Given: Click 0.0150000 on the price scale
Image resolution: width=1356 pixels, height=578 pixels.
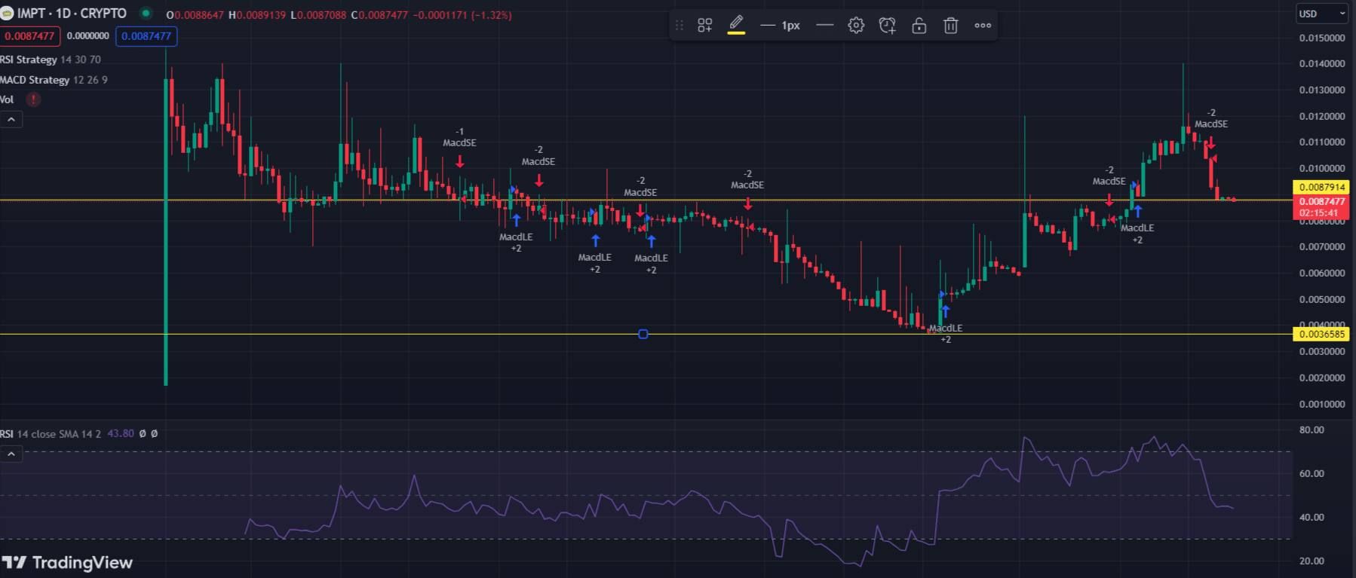Looking at the screenshot, I should coord(1322,38).
